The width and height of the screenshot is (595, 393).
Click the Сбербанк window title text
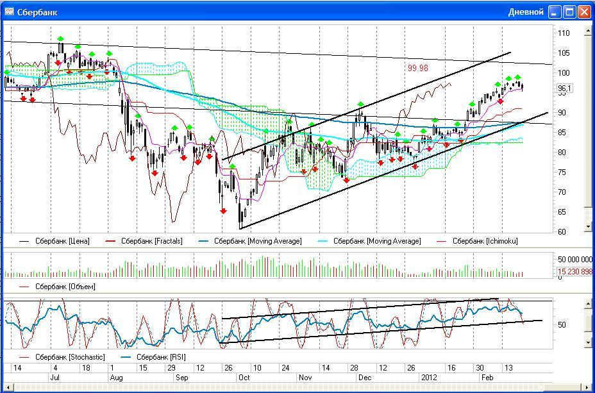click(37, 12)
